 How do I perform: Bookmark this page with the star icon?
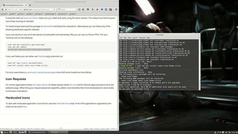79,9
